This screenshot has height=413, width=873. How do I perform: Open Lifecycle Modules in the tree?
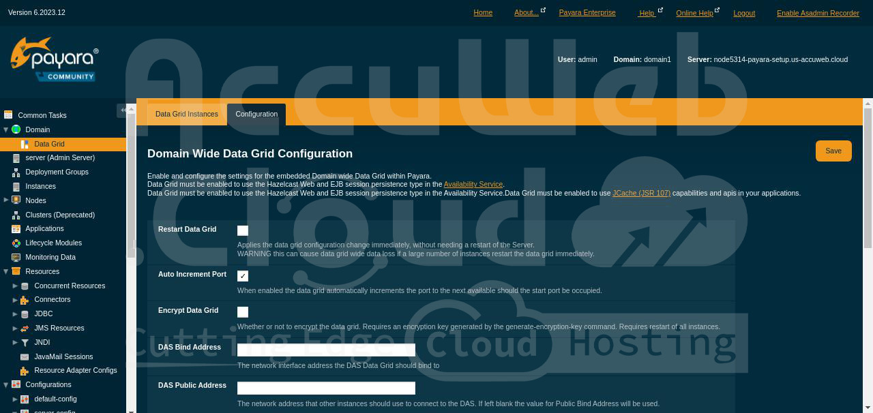click(x=54, y=243)
